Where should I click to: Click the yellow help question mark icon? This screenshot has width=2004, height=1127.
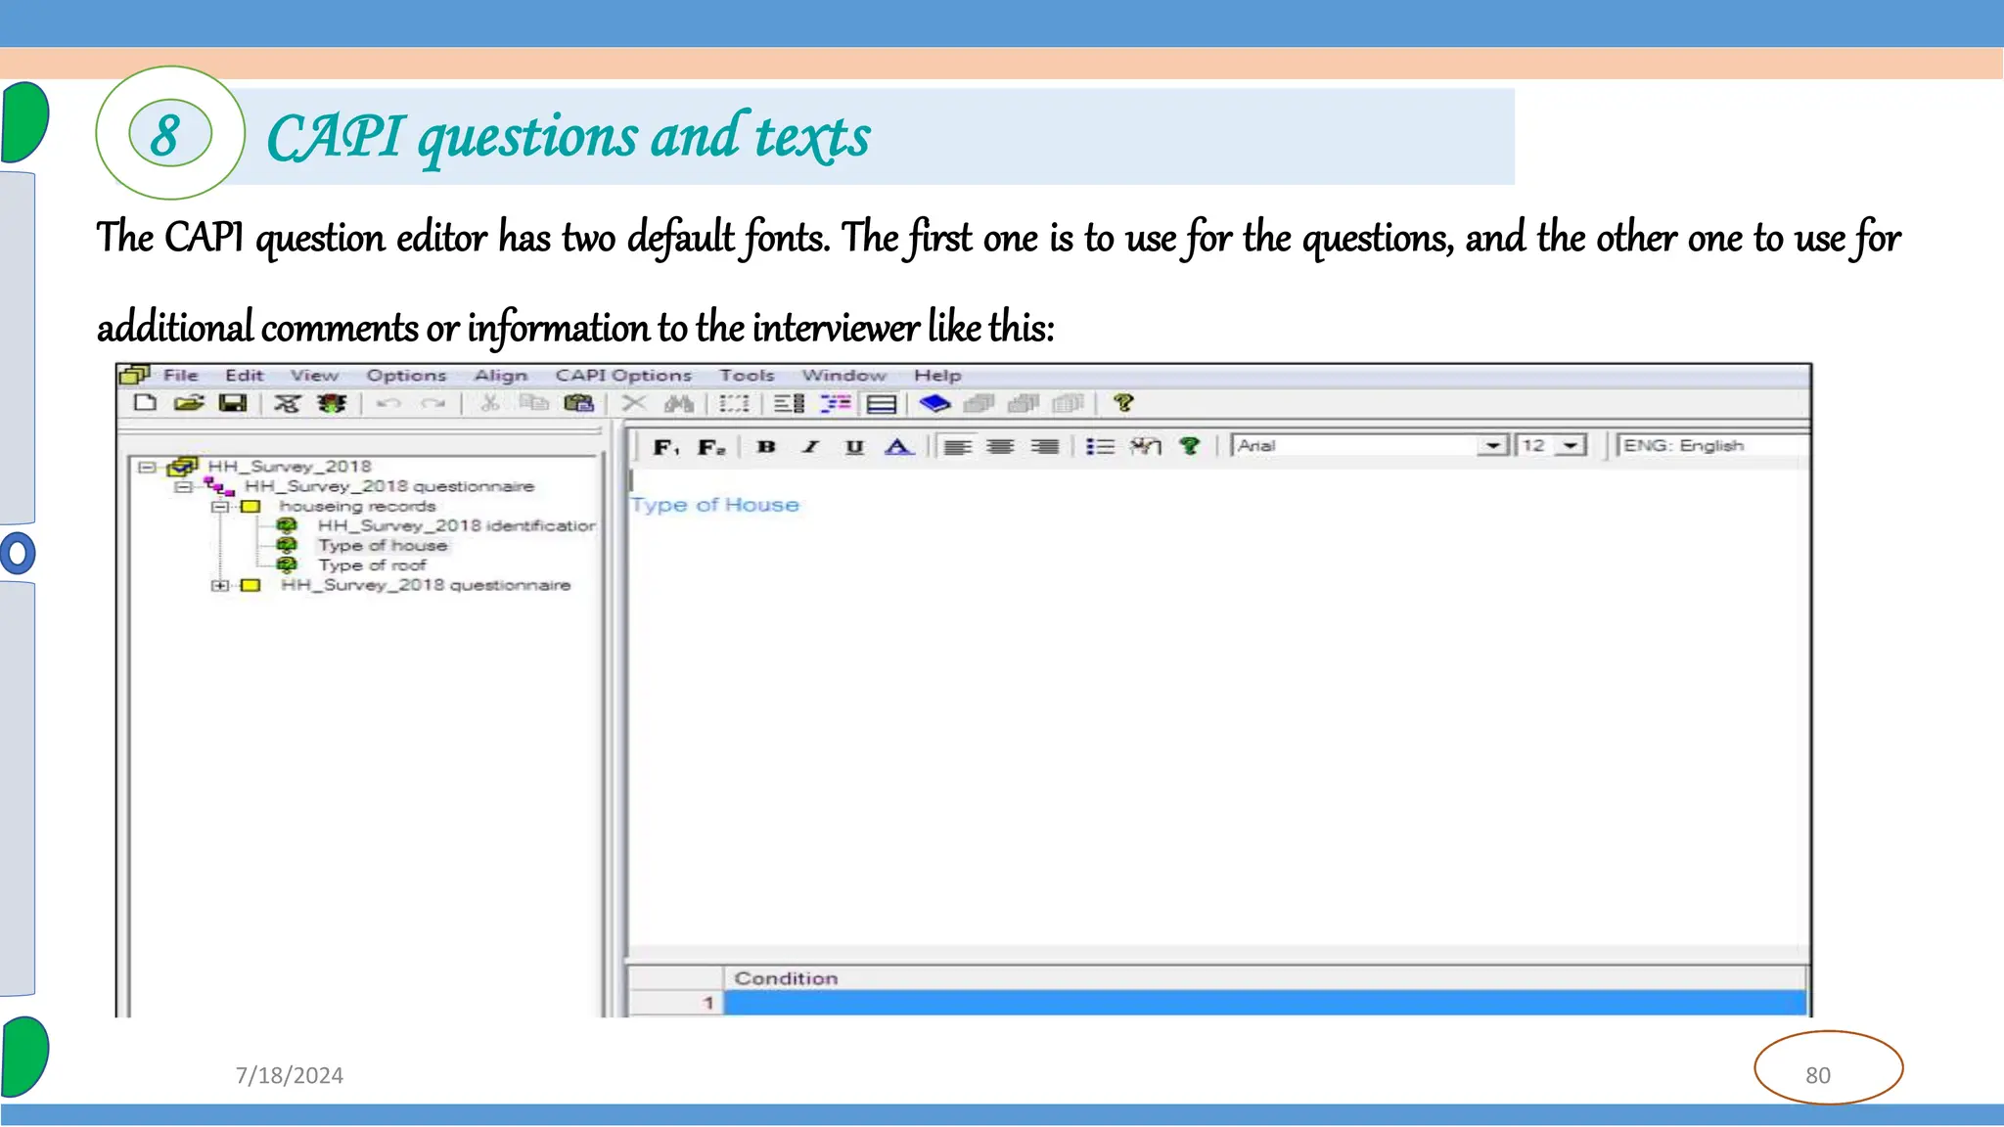pos(1123,403)
